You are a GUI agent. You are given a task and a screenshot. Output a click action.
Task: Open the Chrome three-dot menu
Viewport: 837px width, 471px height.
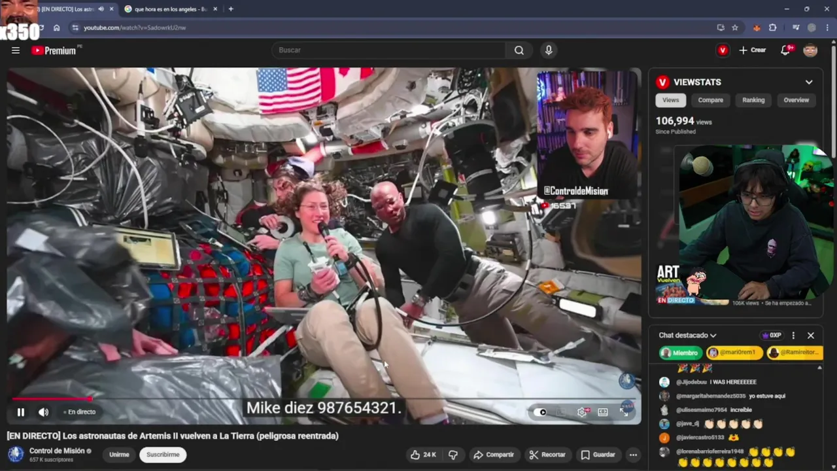click(827, 27)
